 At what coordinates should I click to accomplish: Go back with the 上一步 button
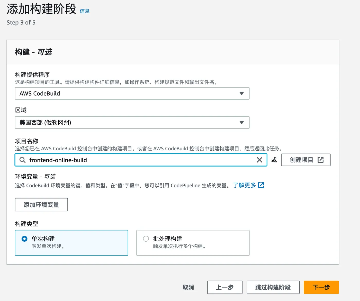224,287
